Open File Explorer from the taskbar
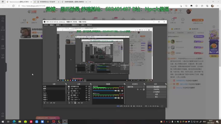This screenshot has height=124, width=221. click(20, 122)
